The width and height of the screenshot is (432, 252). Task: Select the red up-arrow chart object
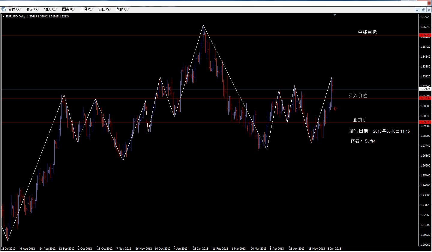point(335,108)
